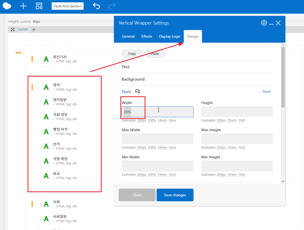Image resolution: width=304 pixels, height=230 pixels.
Task: Add column with plus next to Custom
Action: pos(34,30)
